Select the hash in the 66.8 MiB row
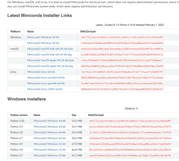The width and height of the screenshot is (179, 161). pyautogui.click(x=130, y=150)
